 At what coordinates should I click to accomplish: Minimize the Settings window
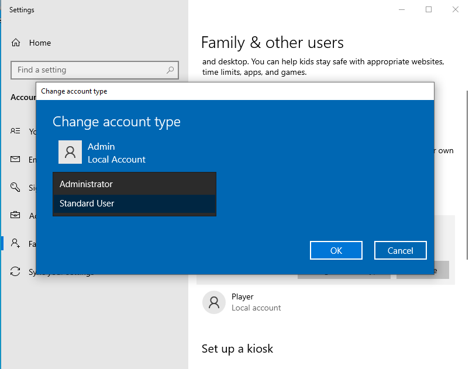click(402, 9)
